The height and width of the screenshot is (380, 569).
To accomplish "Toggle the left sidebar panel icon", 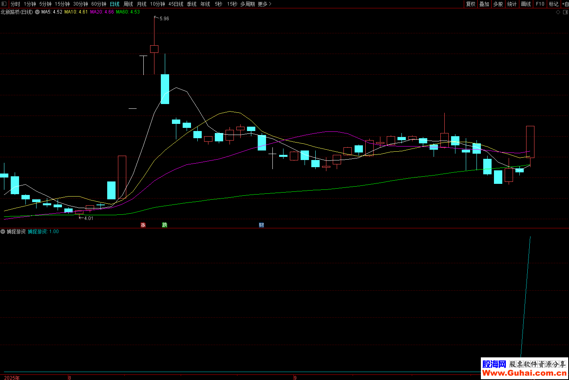I will (4, 4).
